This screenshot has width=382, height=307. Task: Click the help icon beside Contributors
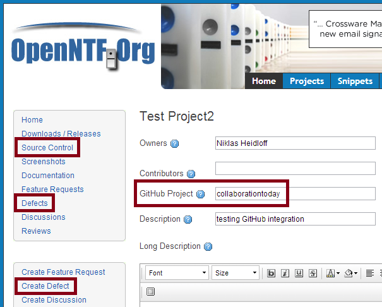tap(191, 174)
